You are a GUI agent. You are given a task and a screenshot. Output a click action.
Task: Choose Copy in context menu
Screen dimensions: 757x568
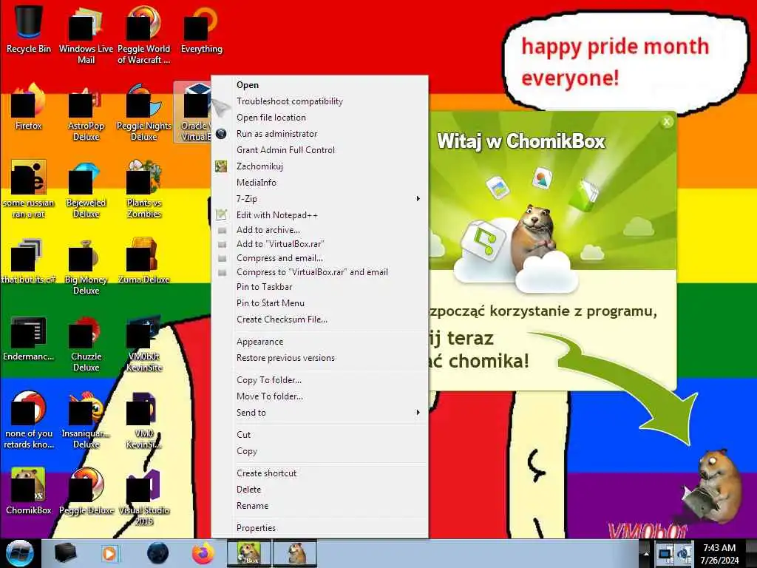(x=319, y=451)
